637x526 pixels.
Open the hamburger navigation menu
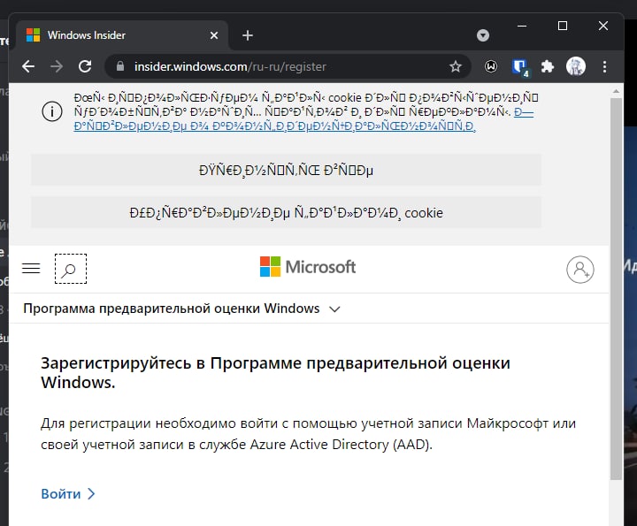31,268
